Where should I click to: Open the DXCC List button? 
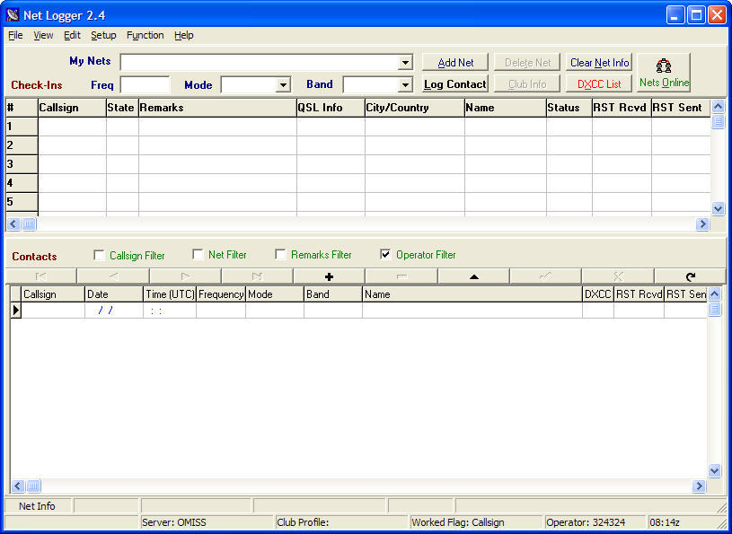(x=599, y=84)
